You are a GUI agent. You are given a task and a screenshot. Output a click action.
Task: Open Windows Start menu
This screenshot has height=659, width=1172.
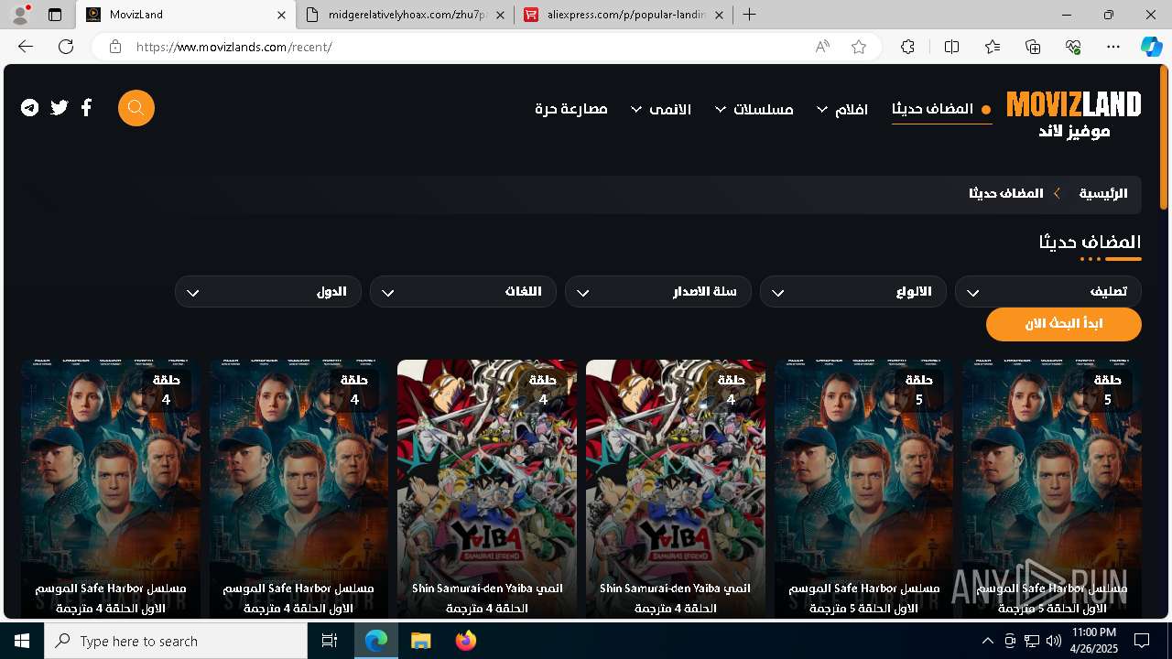pos(22,641)
